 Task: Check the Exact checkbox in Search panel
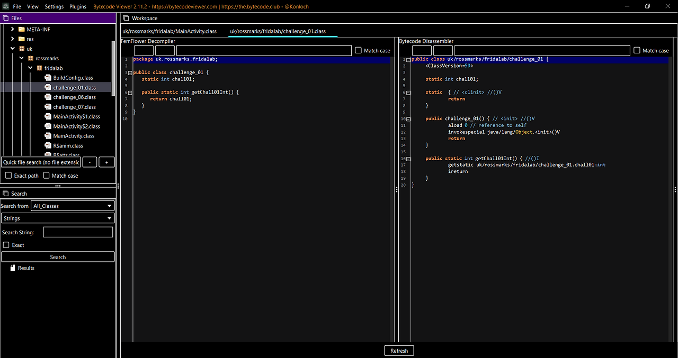click(x=6, y=245)
